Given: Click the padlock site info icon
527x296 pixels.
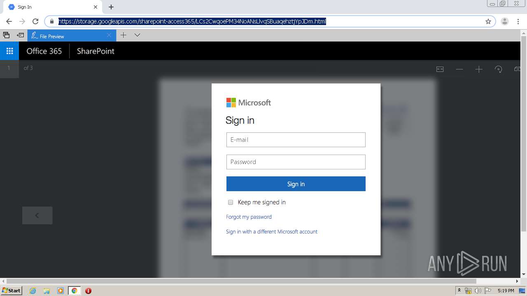Looking at the screenshot, I should point(52,21).
